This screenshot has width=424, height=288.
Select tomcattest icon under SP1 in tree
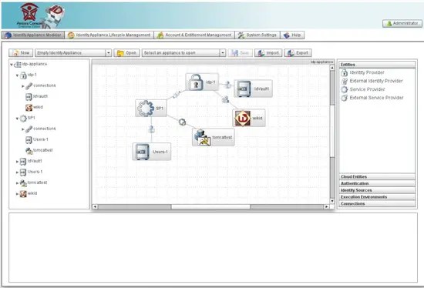(29, 151)
